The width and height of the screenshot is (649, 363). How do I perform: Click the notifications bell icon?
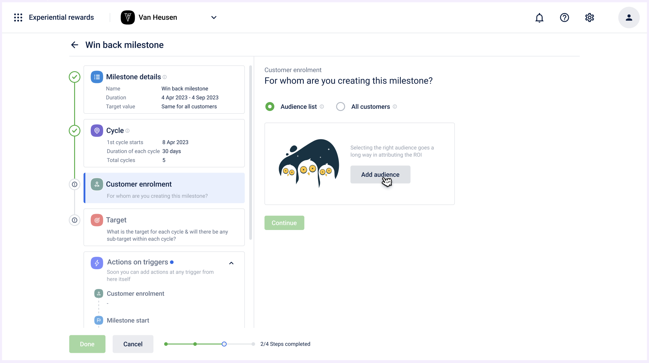click(539, 18)
